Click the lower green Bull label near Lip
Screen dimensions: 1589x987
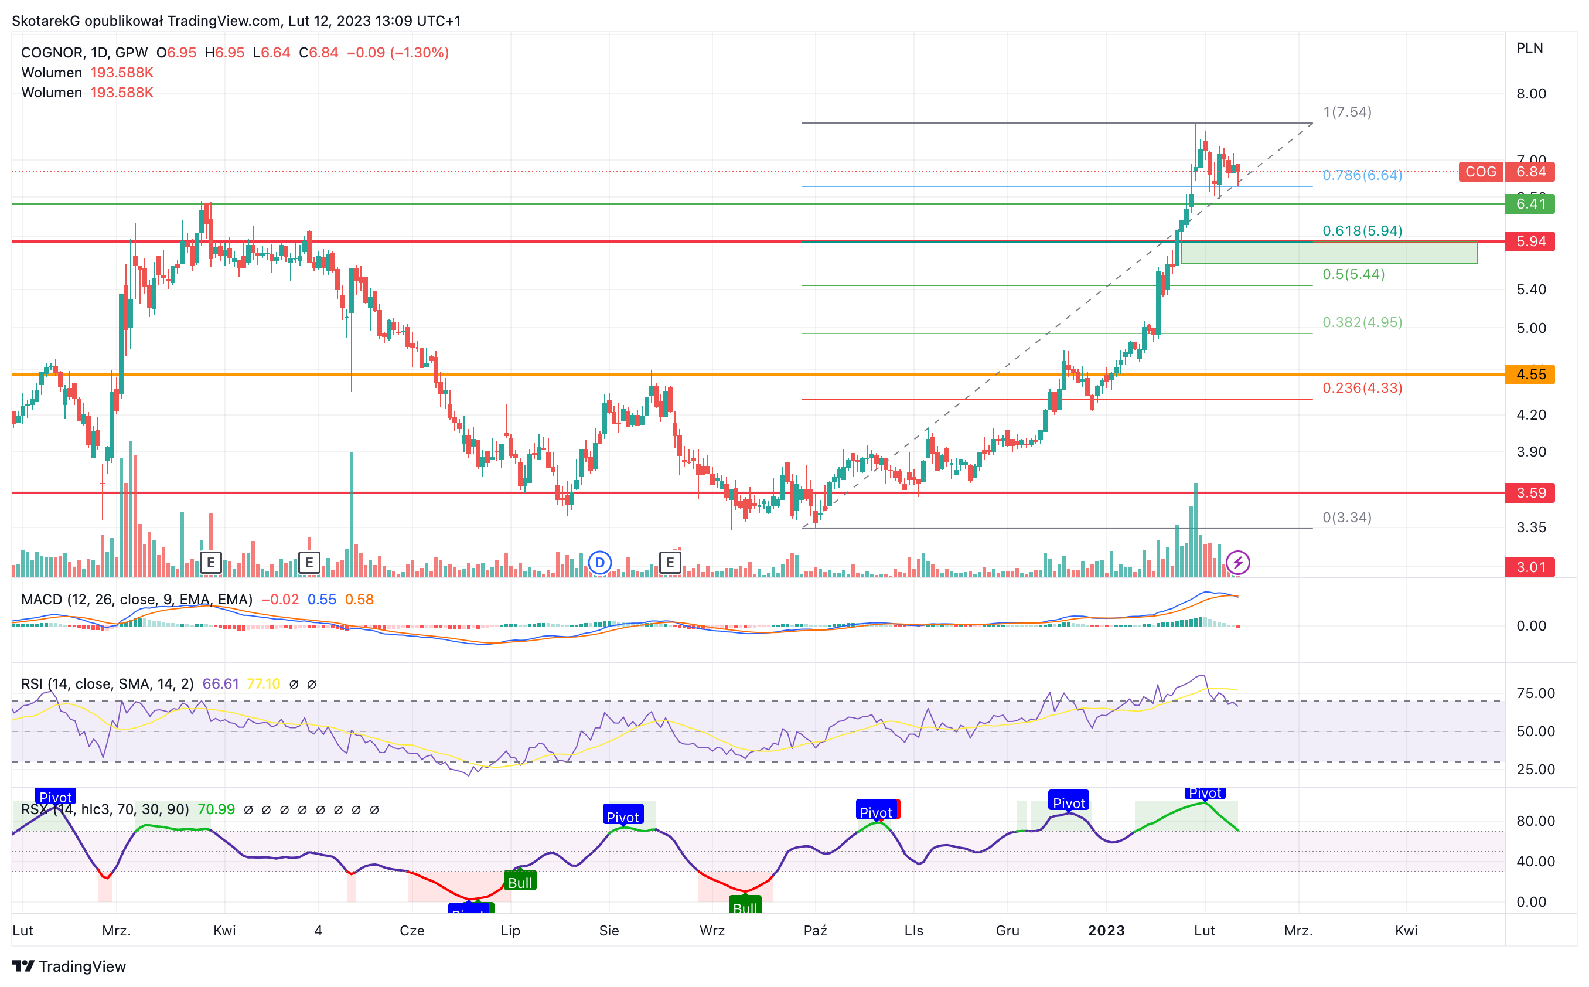point(520,882)
